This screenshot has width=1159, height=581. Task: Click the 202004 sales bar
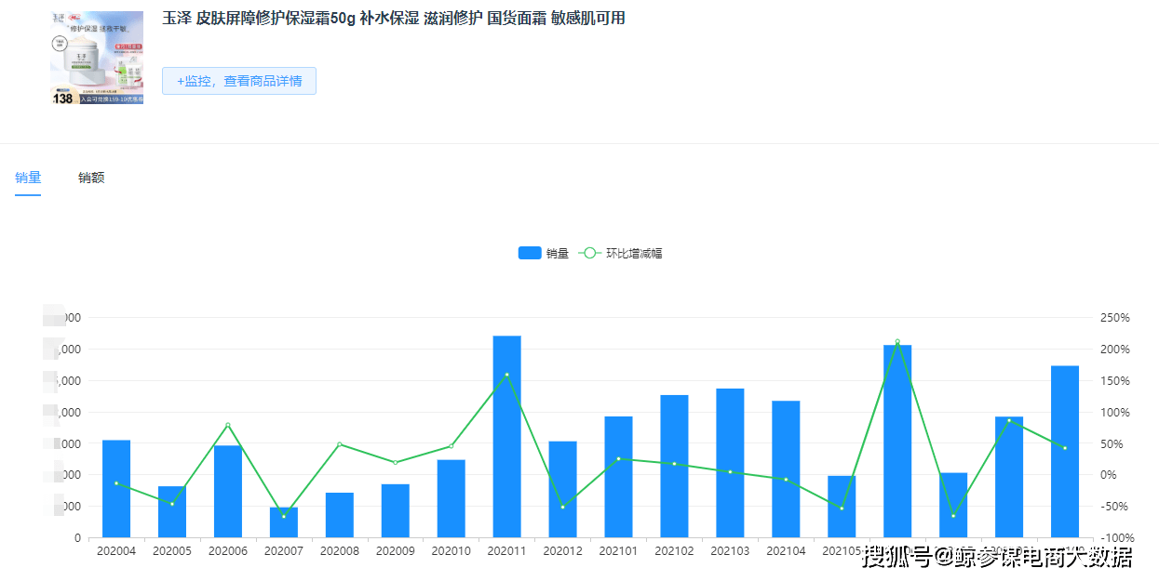116,488
